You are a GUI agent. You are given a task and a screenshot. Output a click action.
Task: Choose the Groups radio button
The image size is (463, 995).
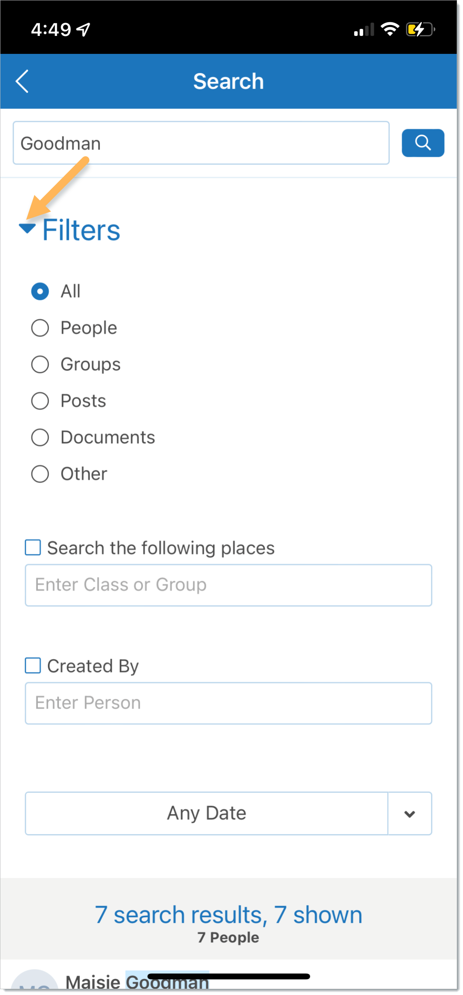pos(40,364)
